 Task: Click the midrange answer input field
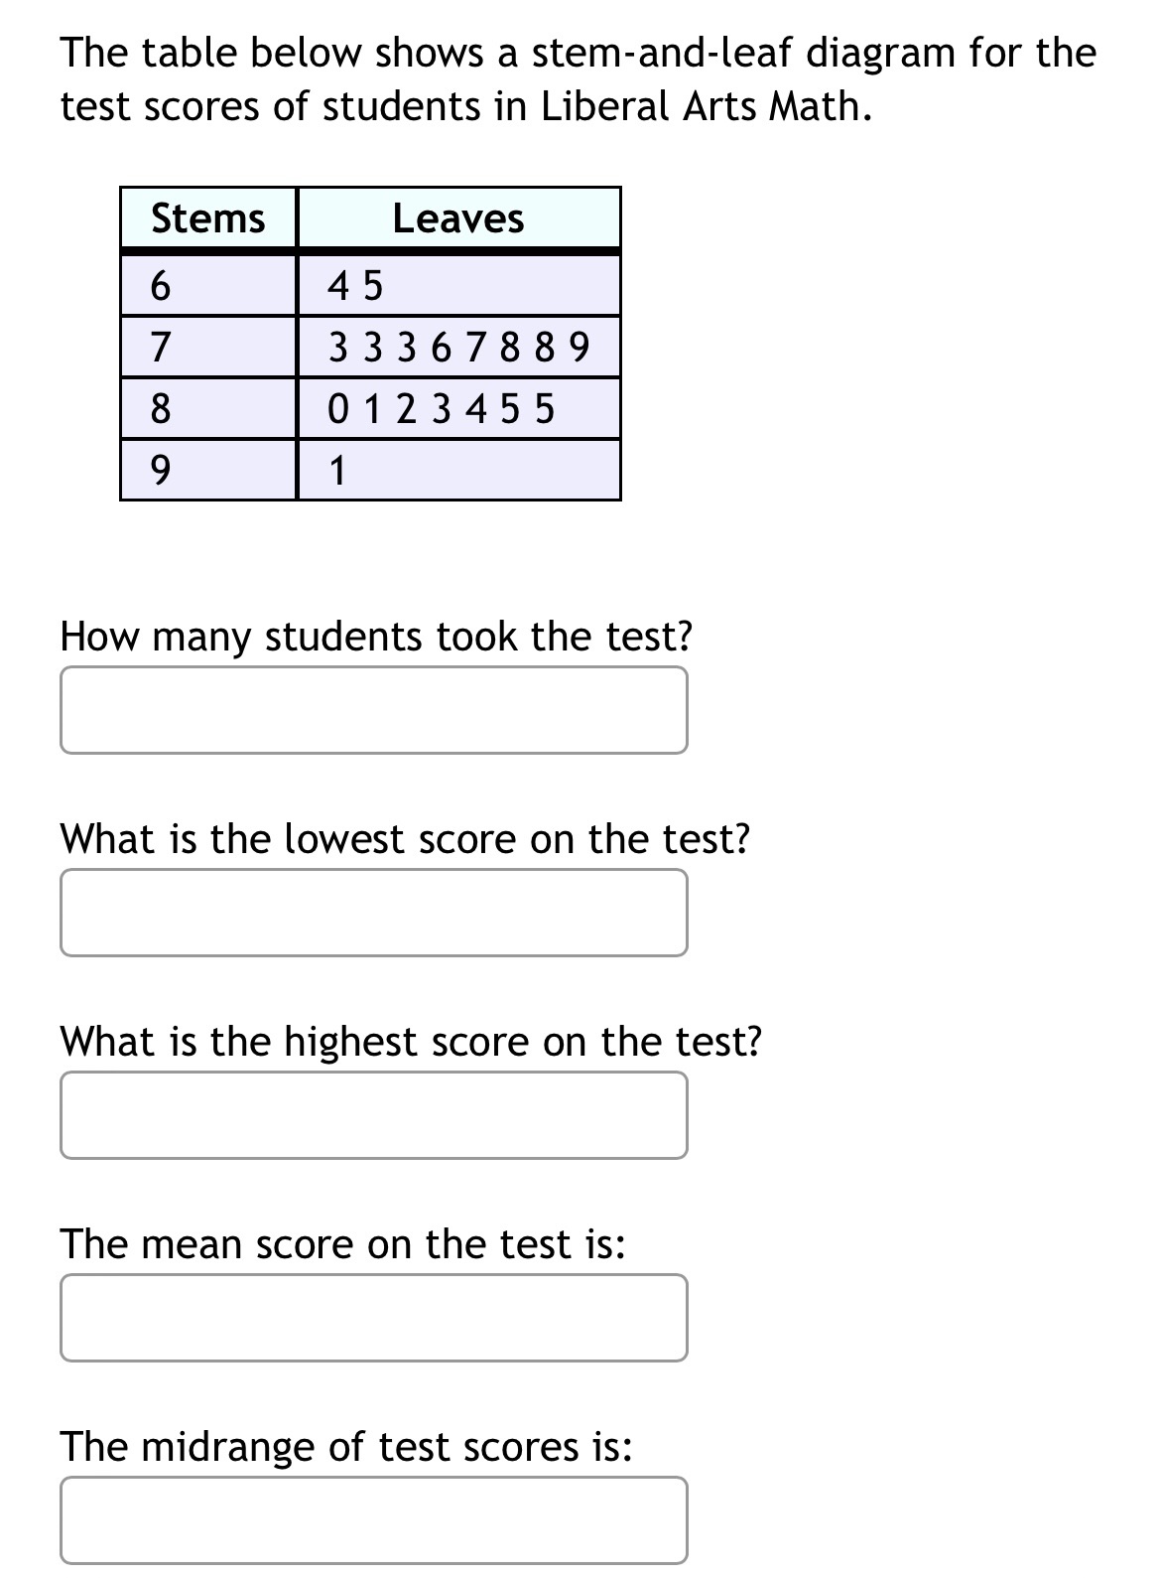click(x=374, y=1519)
